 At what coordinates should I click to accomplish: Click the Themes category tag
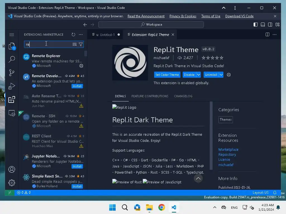point(225,120)
